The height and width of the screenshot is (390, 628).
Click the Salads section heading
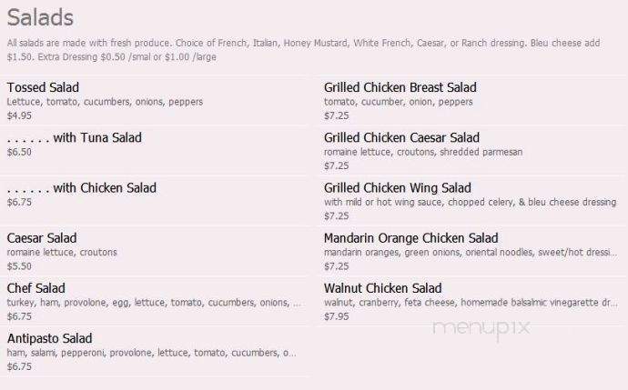40,17
